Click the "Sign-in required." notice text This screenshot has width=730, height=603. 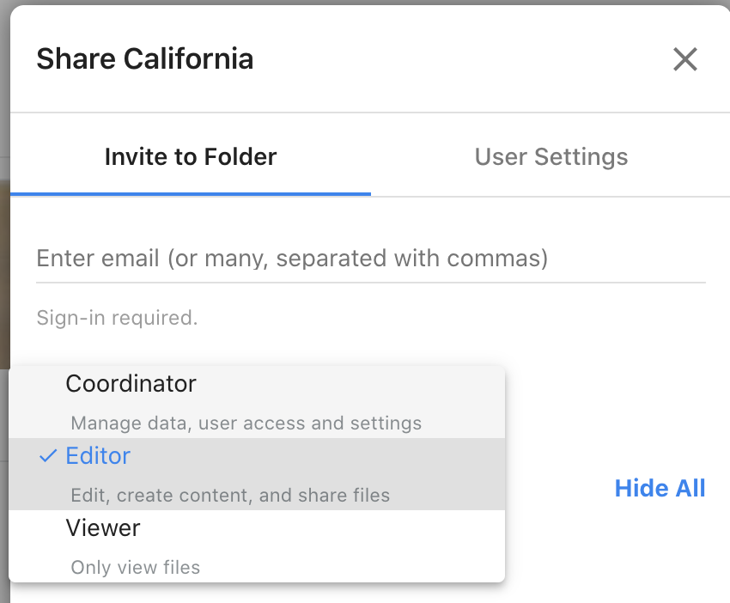coord(117,318)
